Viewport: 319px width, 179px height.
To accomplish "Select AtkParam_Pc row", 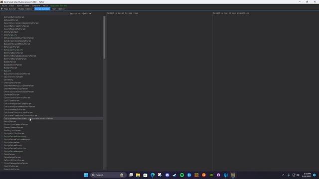I will (x=10, y=35).
